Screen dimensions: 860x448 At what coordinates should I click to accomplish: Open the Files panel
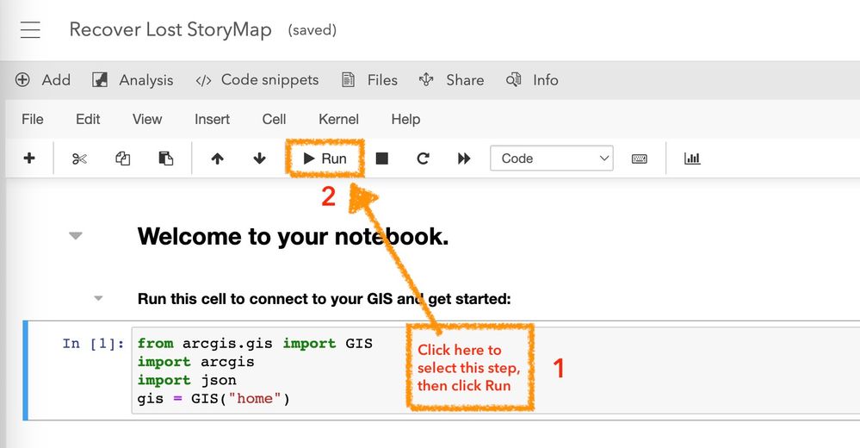tap(369, 80)
